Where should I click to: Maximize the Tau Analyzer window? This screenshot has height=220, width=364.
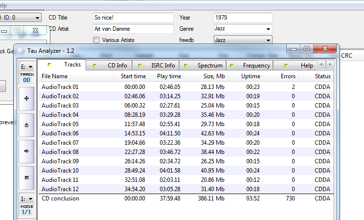pyautogui.click(x=307, y=49)
